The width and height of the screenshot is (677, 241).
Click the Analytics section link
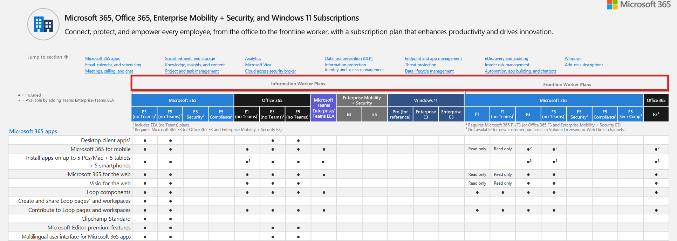253,58
